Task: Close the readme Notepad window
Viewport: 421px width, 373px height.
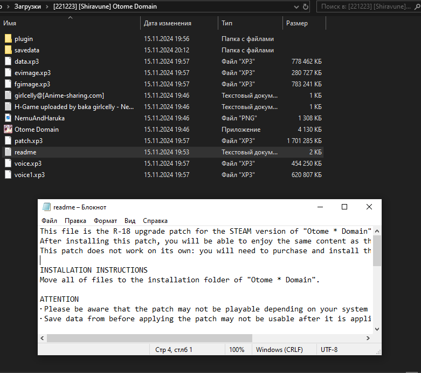Action: click(369, 207)
